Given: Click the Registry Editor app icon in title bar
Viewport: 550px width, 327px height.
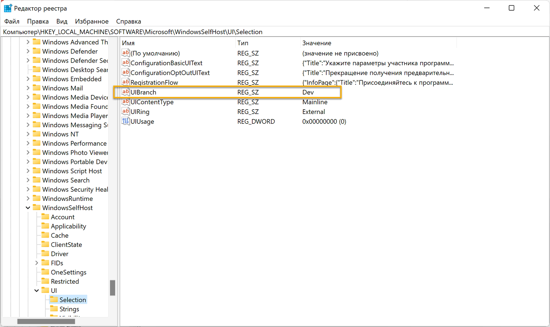Looking at the screenshot, I should pos(7,8).
